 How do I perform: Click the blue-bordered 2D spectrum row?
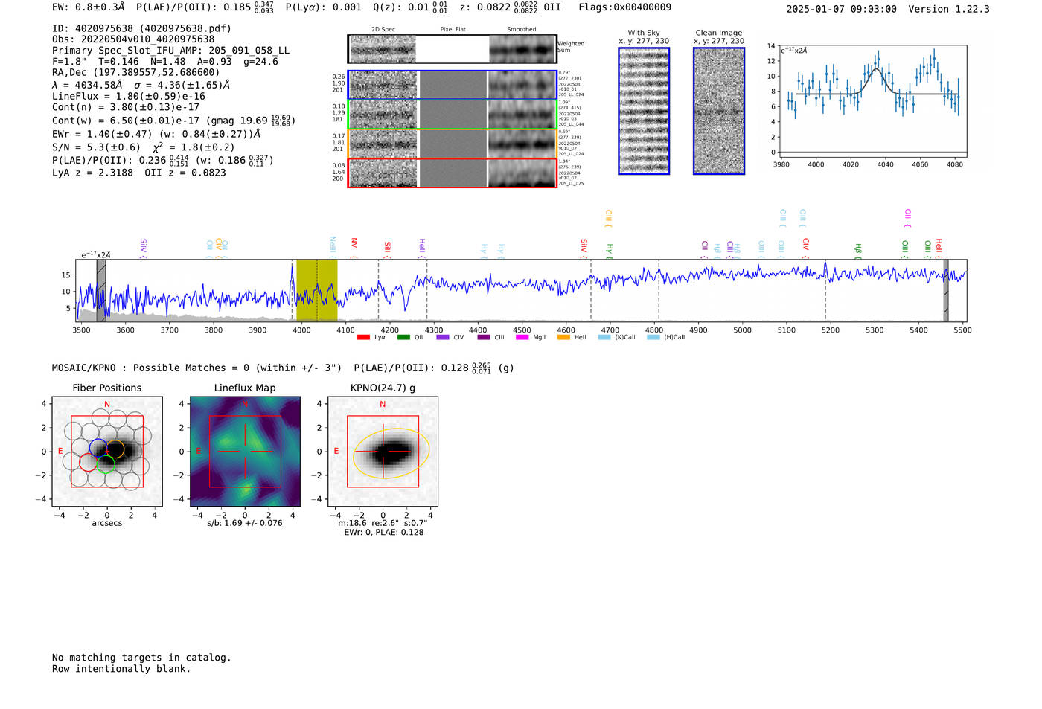453,85
